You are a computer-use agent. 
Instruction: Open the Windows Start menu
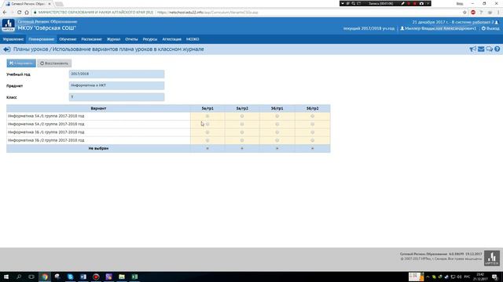(6, 277)
